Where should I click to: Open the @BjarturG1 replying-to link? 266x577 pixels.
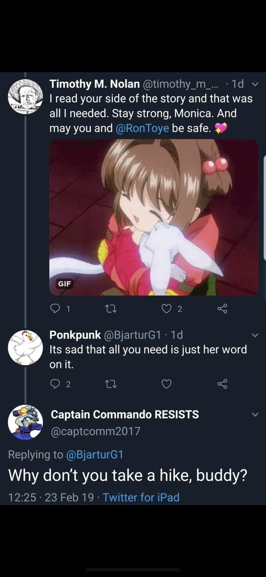click(x=94, y=455)
